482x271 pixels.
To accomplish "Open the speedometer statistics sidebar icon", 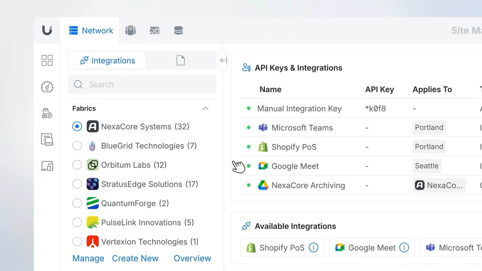I will (x=47, y=87).
